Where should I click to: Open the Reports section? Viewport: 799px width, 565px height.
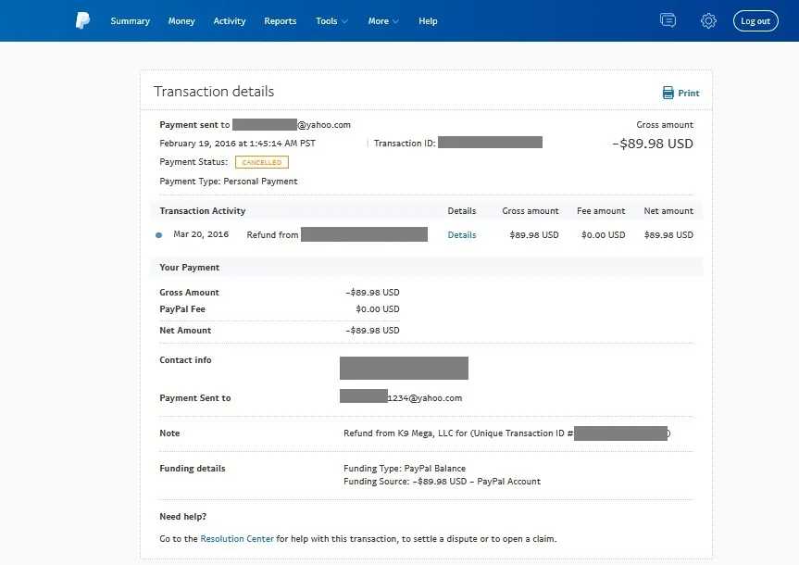coord(280,21)
